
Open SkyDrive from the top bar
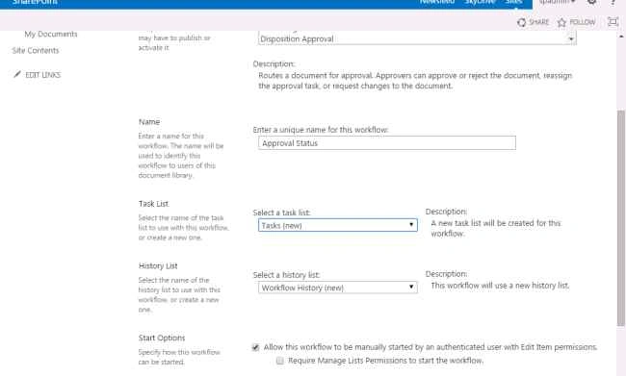pos(480,2)
